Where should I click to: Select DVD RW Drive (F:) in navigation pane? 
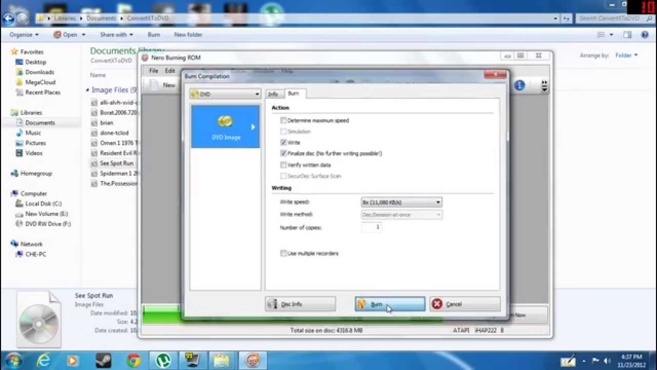(48, 224)
